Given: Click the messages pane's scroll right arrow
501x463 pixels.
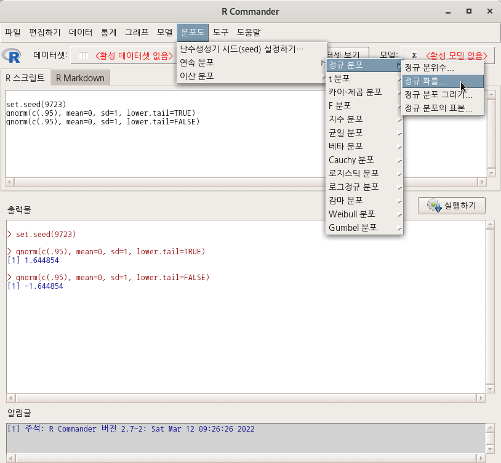Looking at the screenshot, I should (481, 459).
